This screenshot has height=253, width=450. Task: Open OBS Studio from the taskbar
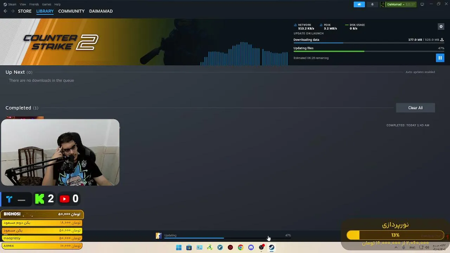tap(261, 248)
